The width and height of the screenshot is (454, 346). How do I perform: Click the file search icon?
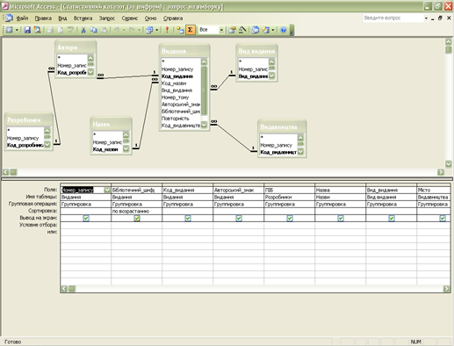pyautogui.click(x=37, y=30)
